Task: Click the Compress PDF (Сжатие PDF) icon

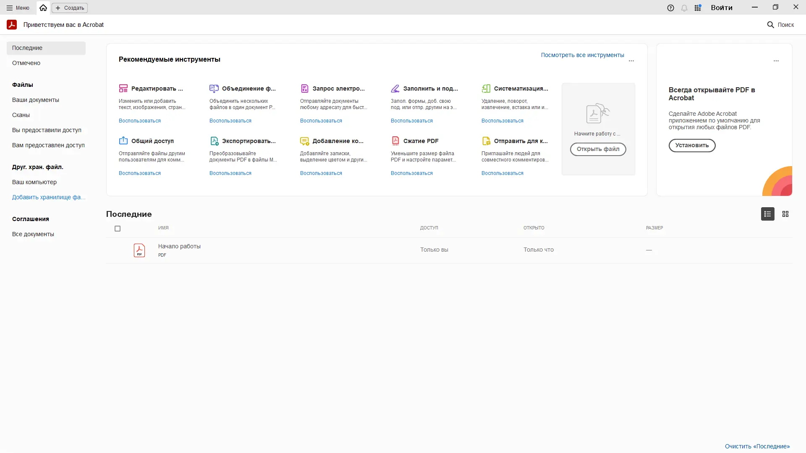Action: 395,141
